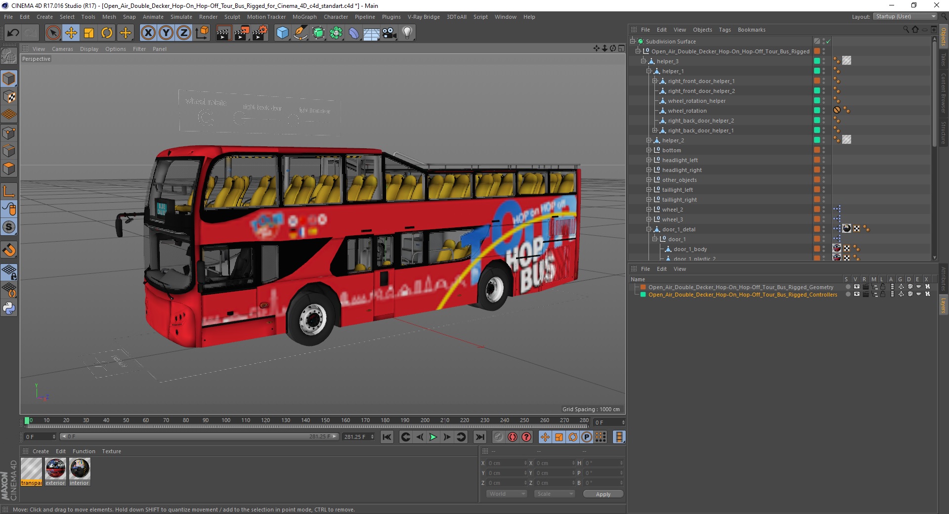Open the Layout dropdown Startup (User)

click(905, 16)
